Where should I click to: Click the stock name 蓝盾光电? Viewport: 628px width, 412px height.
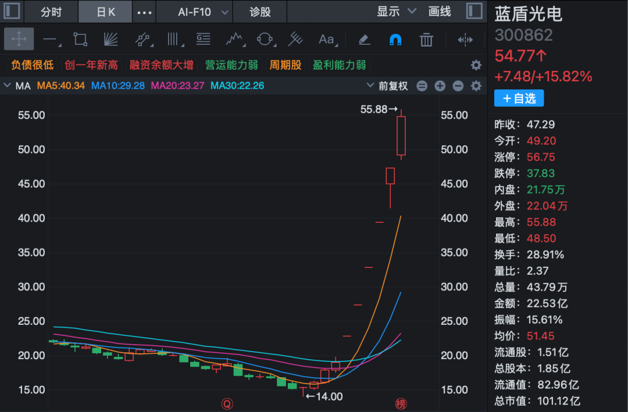click(528, 15)
